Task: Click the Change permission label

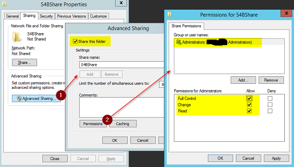Action: point(184,105)
